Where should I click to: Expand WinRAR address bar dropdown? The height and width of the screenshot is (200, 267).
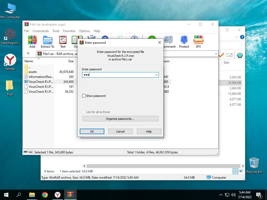[x=216, y=54]
